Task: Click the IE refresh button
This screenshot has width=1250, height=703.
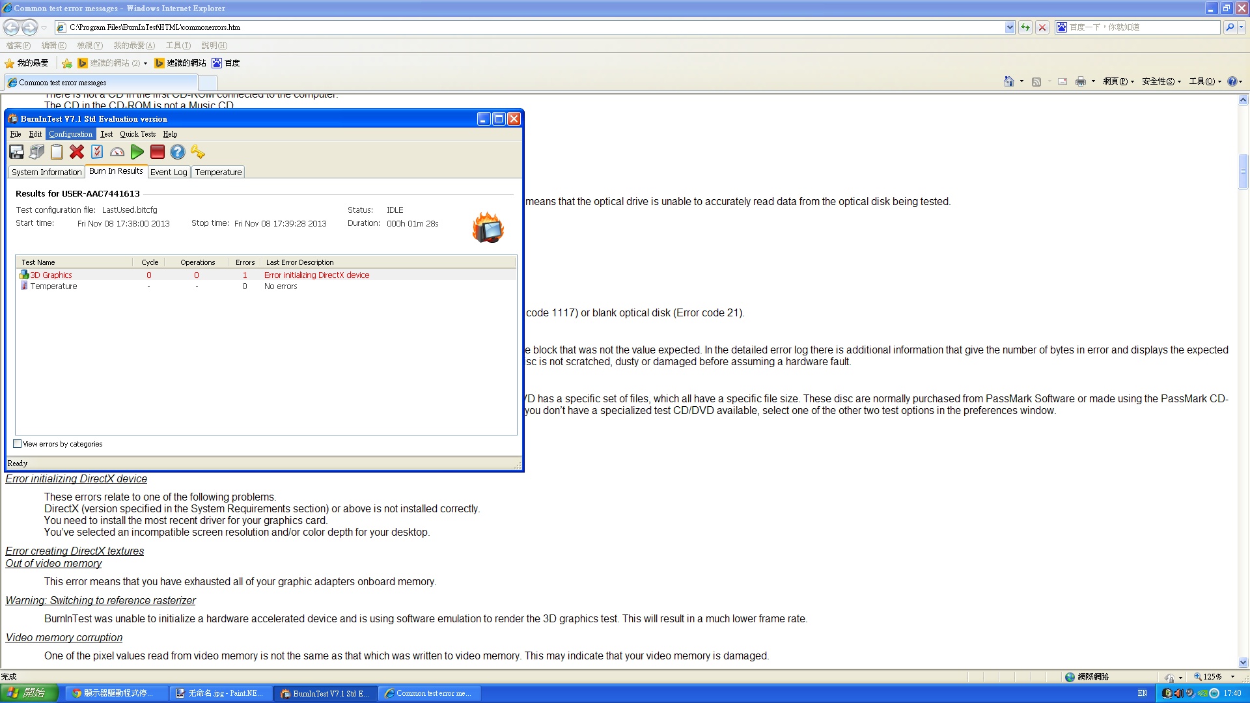Action: click(x=1025, y=27)
